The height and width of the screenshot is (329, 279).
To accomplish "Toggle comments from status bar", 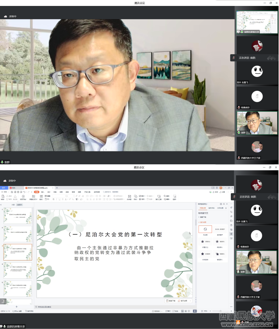I will [175, 311].
